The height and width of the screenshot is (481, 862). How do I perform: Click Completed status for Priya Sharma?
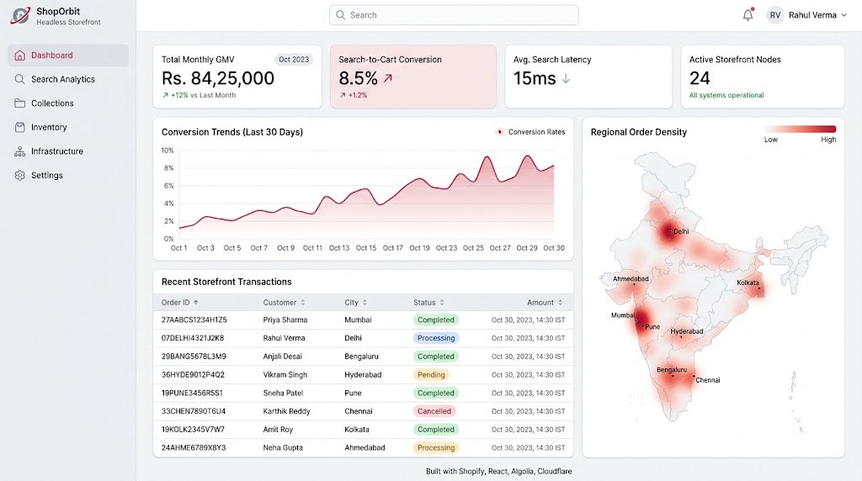click(436, 320)
